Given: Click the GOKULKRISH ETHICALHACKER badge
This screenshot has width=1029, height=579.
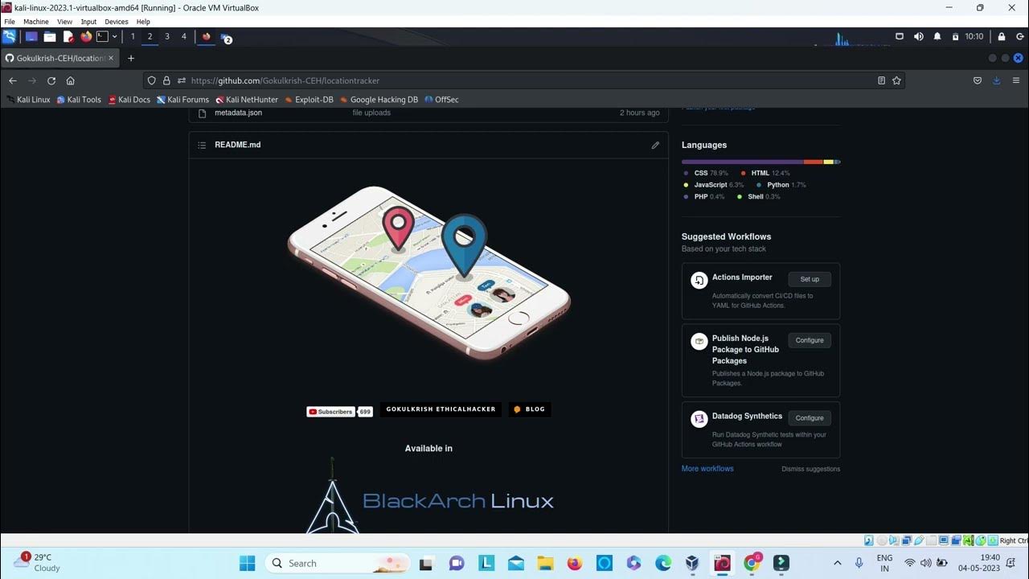Looking at the screenshot, I should coord(441,409).
